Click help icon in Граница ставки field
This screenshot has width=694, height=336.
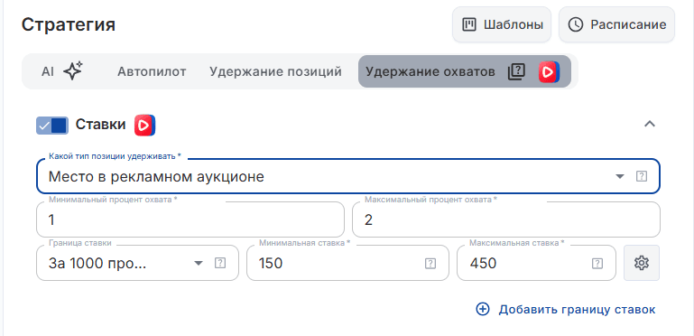[x=220, y=263]
